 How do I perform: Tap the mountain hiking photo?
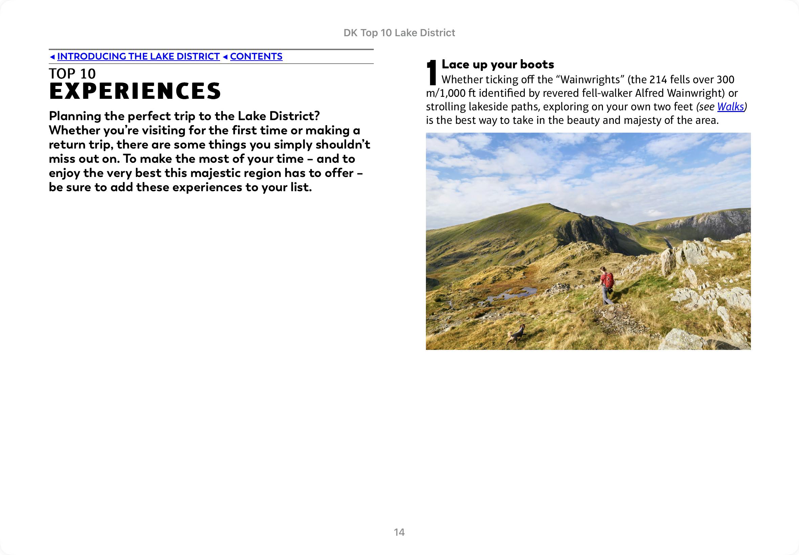tap(588, 241)
